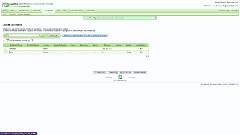Focus the report search text field
The height and width of the screenshot is (135, 240).
(x=24, y=35)
